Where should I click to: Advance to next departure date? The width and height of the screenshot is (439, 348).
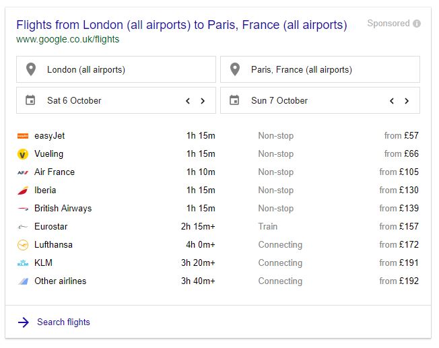pyautogui.click(x=203, y=101)
